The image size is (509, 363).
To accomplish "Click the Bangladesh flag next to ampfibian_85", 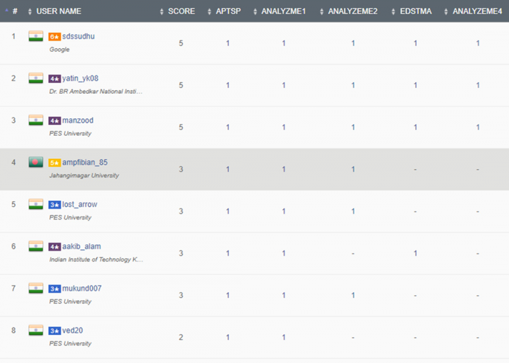I will 36,162.
